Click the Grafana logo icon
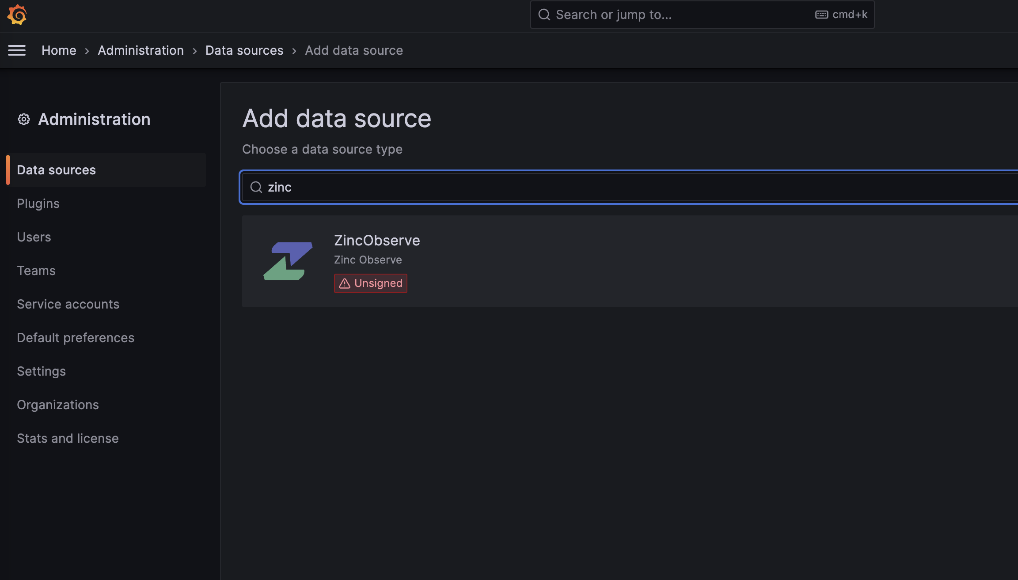 [x=17, y=15]
